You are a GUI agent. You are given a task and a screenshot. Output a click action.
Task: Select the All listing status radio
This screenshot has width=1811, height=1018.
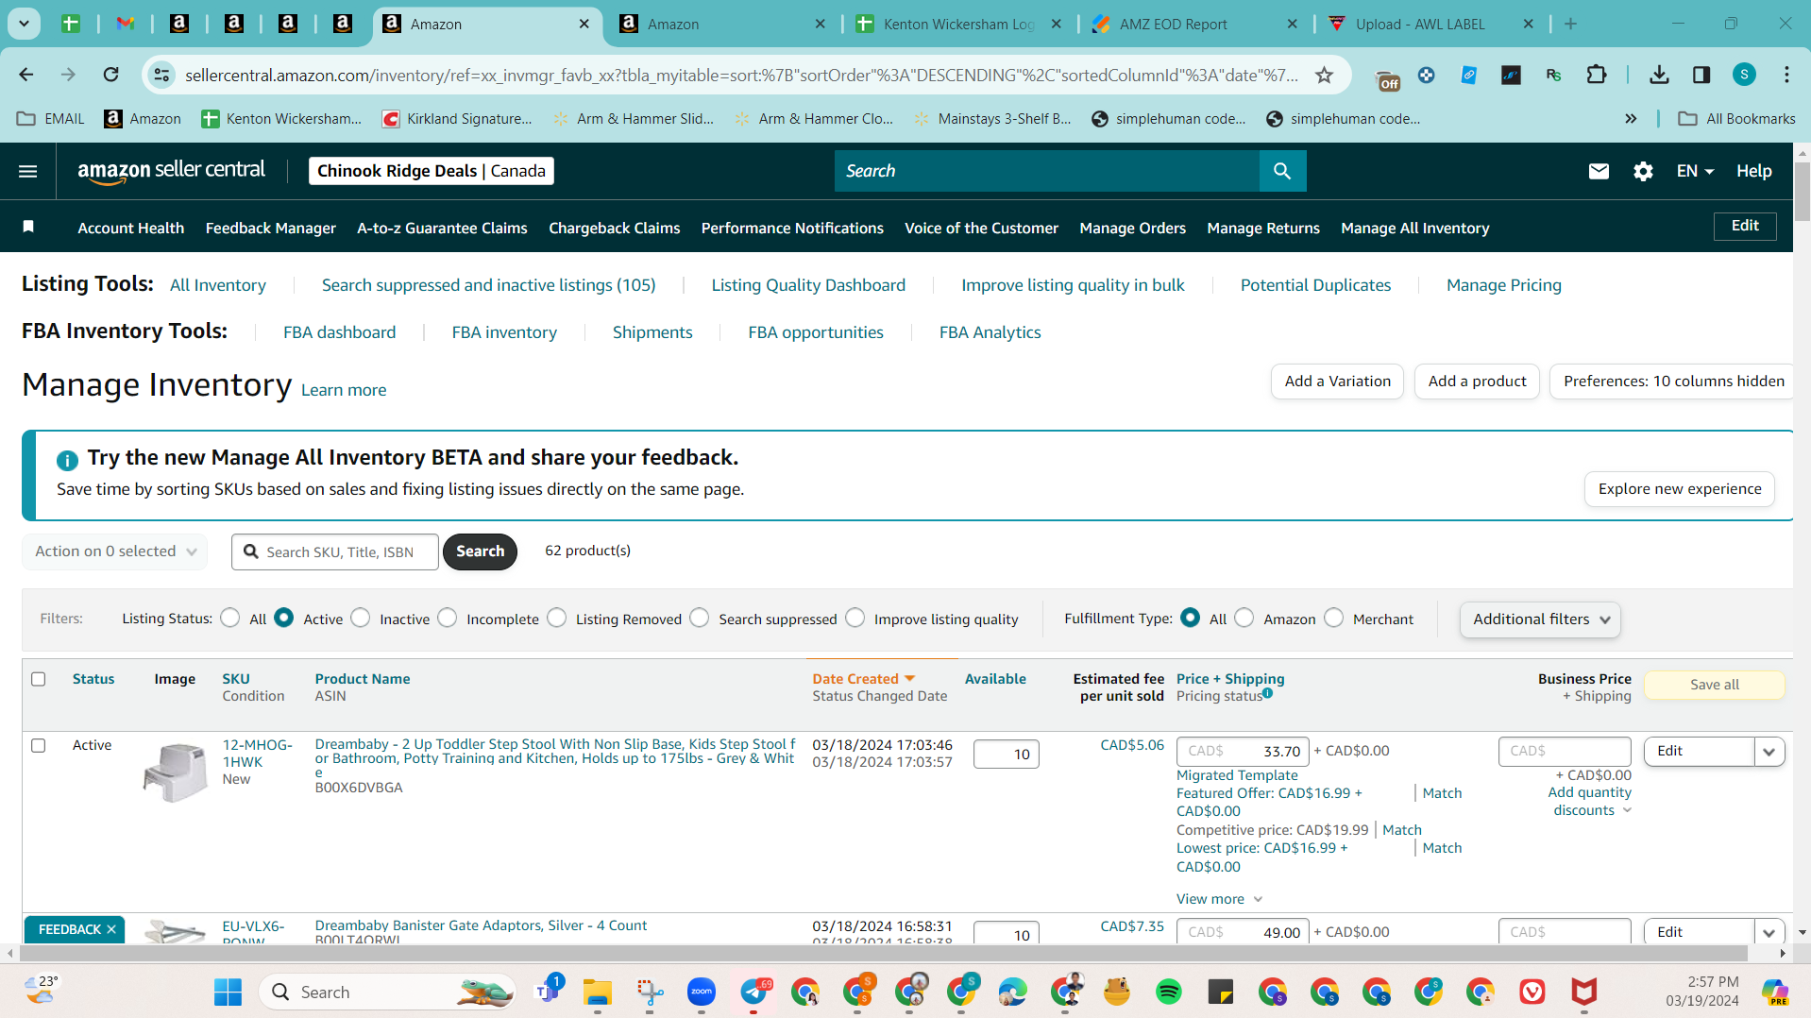[x=229, y=618]
